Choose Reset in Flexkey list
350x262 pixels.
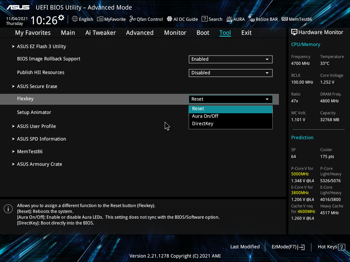coord(231,109)
